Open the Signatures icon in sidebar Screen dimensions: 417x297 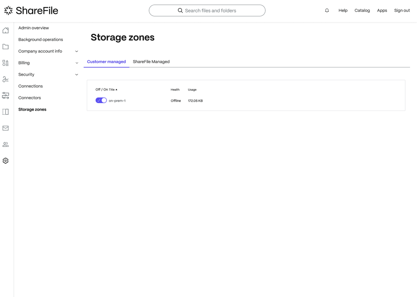pos(6,79)
